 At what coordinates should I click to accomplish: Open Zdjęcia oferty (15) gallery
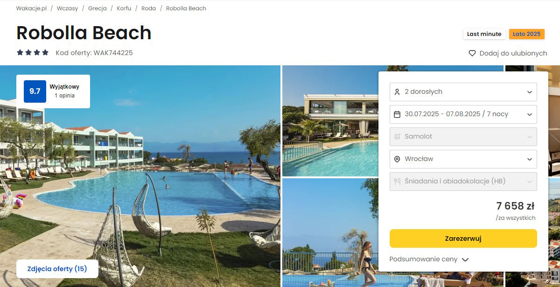tap(57, 269)
